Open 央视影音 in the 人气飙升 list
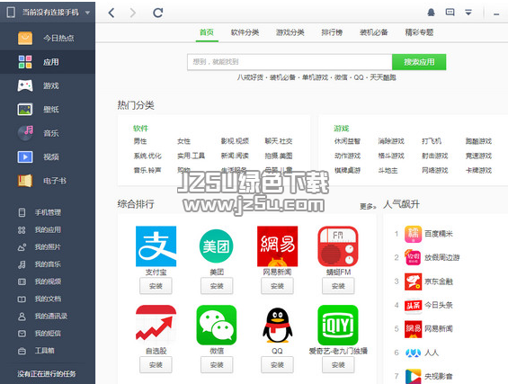This screenshot has width=508, height=384. tap(439, 376)
